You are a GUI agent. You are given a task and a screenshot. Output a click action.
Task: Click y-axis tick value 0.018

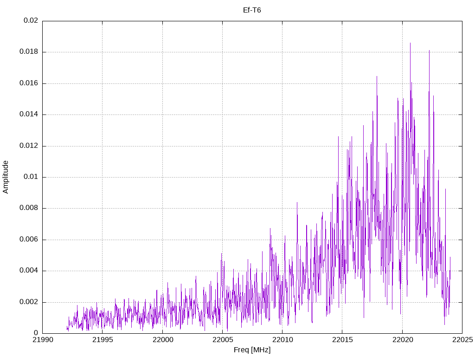pyautogui.click(x=29, y=52)
